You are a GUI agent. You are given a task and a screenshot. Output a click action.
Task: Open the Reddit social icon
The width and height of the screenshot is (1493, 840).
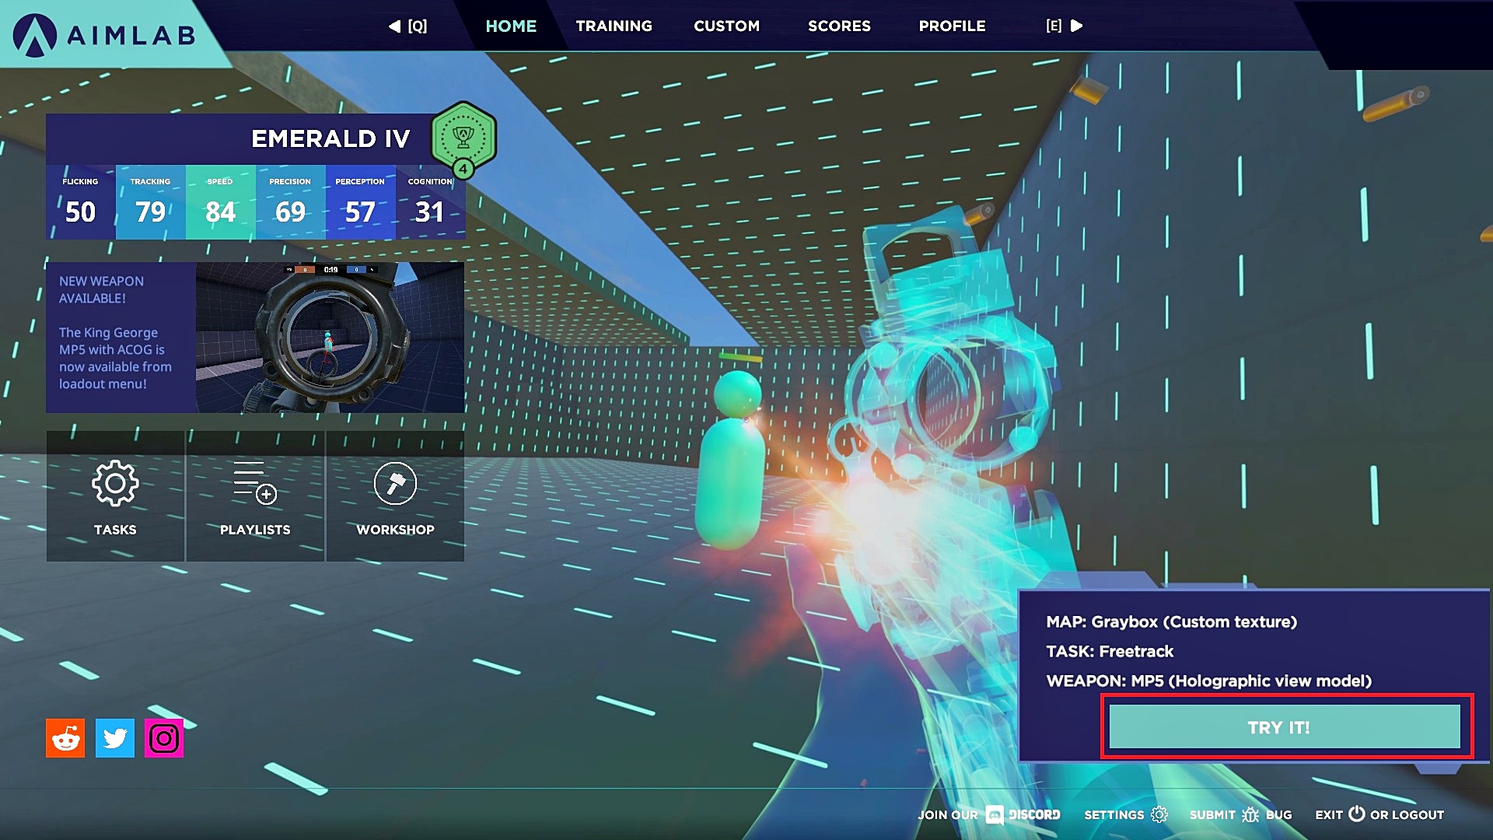click(x=65, y=738)
